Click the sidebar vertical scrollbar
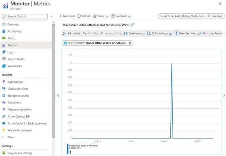226x156 pixels. click(53, 81)
